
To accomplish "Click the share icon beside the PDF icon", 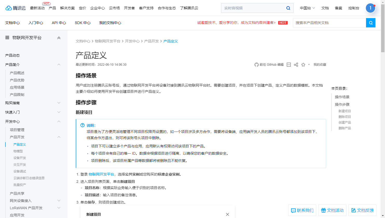I will pyautogui.click(x=296, y=65).
